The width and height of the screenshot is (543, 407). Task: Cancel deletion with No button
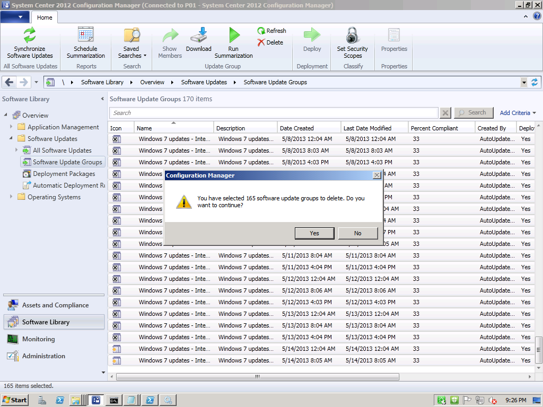[358, 233]
